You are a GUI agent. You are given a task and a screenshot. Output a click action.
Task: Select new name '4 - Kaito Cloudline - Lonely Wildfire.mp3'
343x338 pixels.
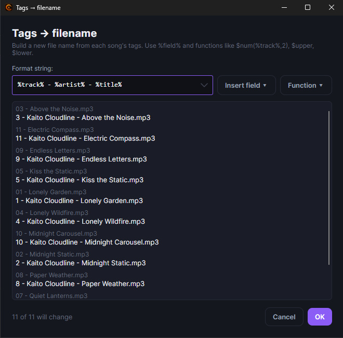(80, 221)
